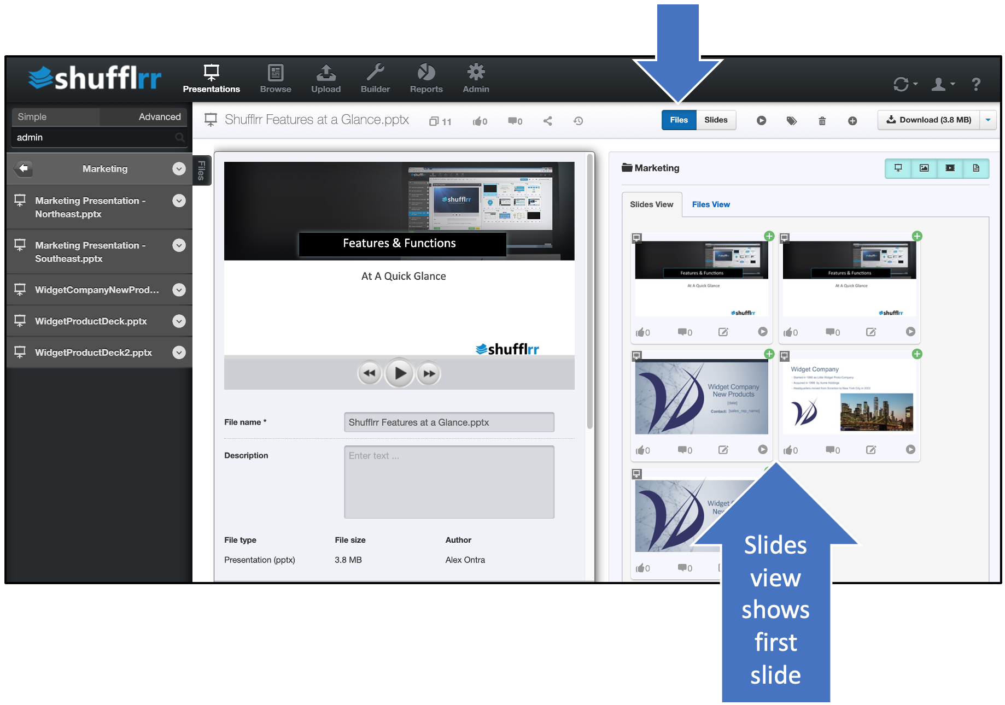The height and width of the screenshot is (705, 1005).
Task: Click the add plus icon in header
Action: [x=852, y=121]
